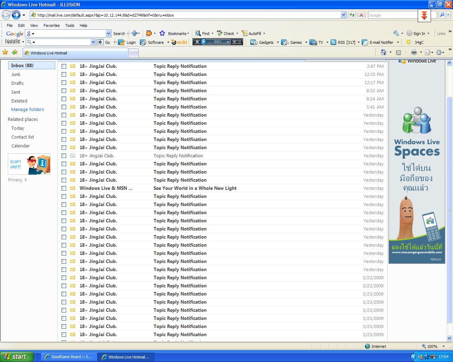Tick checkbox for the 1:41 AM email
Image resolution: width=453 pixels, height=362 pixels.
(64, 107)
